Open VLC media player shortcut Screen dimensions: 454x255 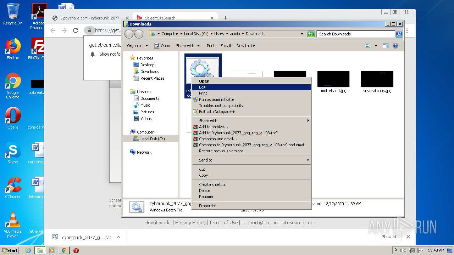(13, 225)
